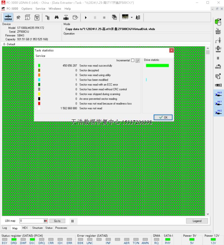This screenshot has height=245, width=224.
Task: Click the SATA0 port toolbar icon
Action: [x=8, y=17]
